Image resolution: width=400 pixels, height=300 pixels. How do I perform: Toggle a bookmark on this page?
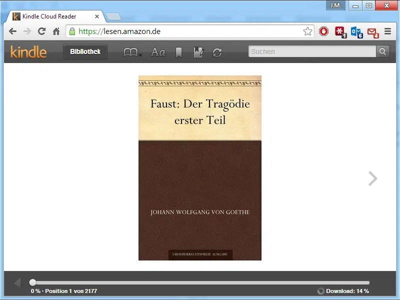(x=178, y=51)
